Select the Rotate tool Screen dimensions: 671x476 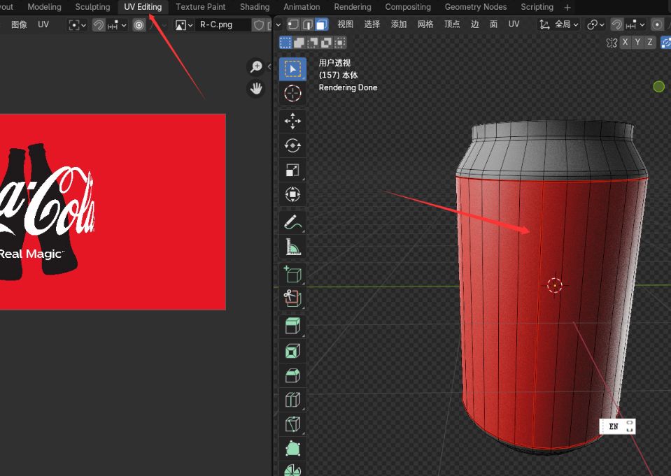click(x=292, y=145)
